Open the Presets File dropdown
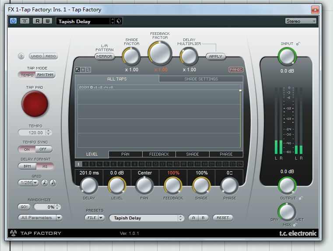The width and height of the screenshot is (333, 251). click(x=95, y=218)
